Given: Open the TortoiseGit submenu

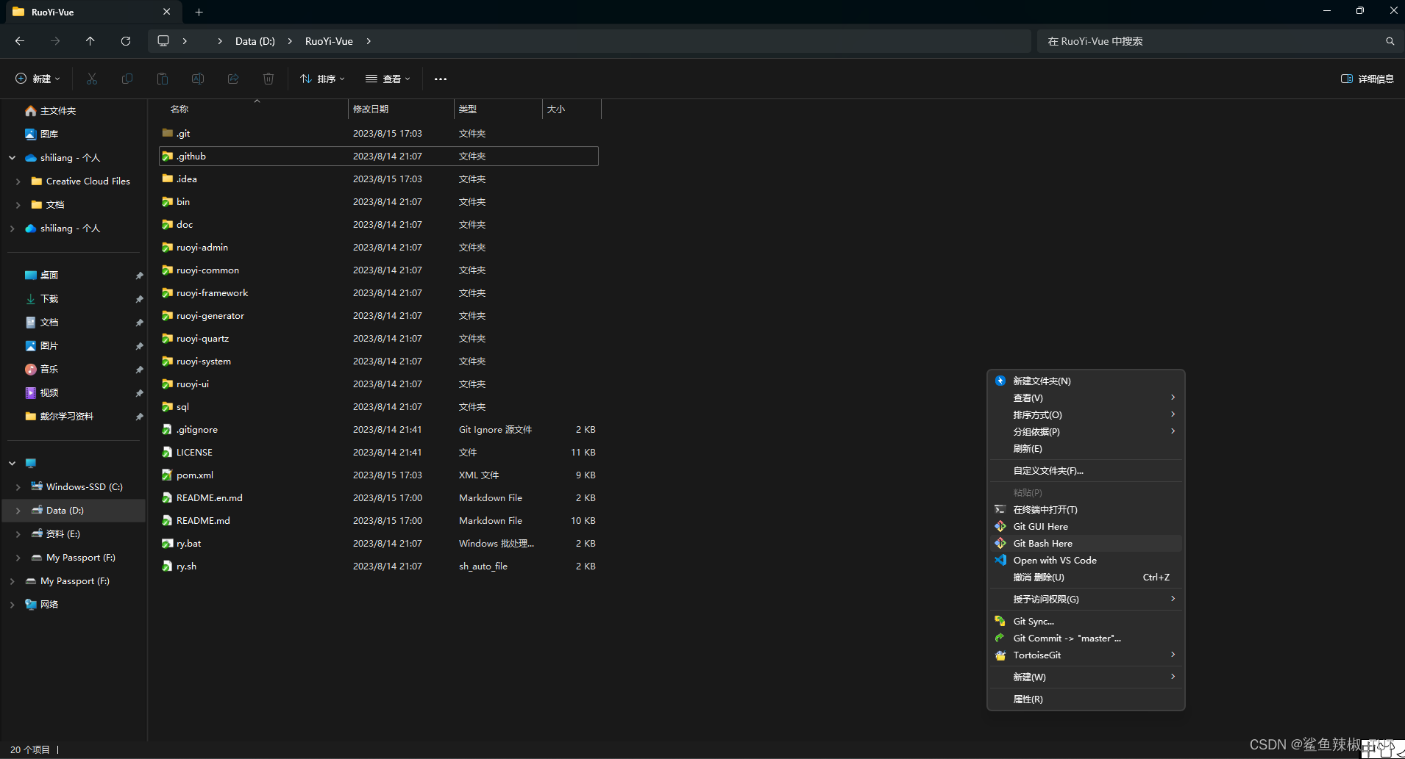Looking at the screenshot, I should [1086, 655].
